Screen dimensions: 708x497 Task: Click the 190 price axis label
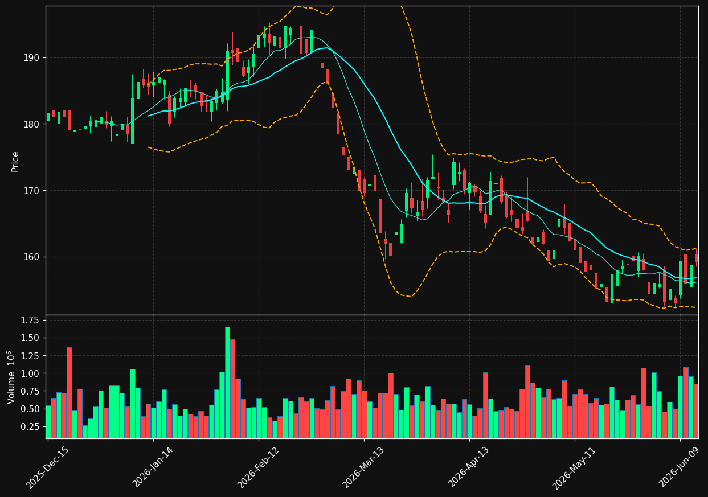click(x=32, y=58)
